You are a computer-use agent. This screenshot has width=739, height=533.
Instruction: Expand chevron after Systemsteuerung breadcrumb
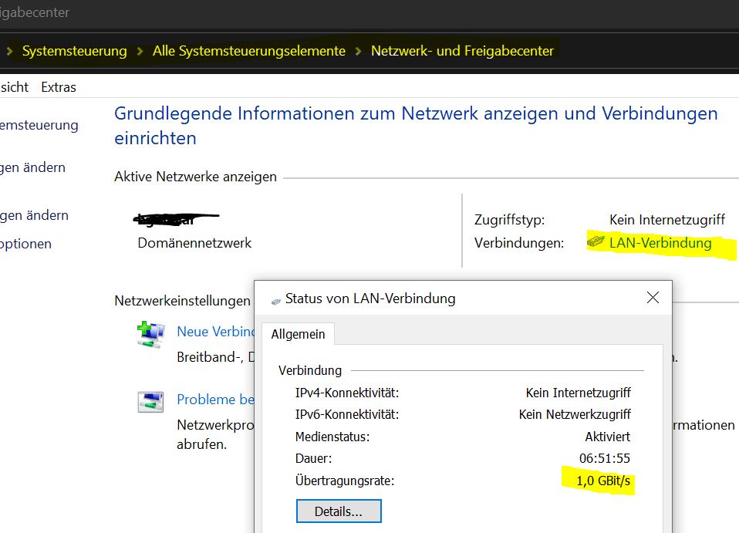140,51
